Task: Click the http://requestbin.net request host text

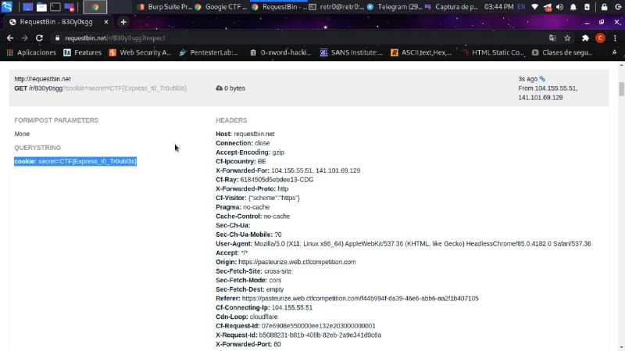Action: [43, 79]
